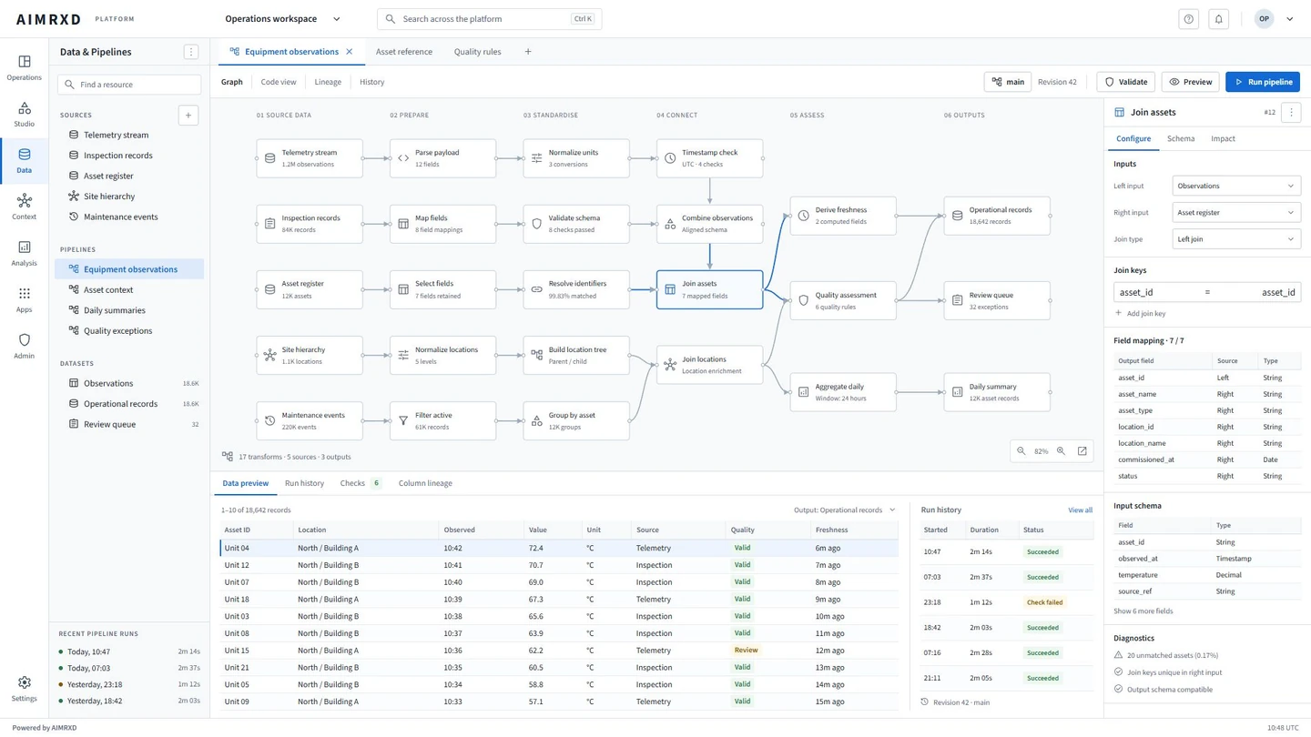Click View all run history link
This screenshot has width=1311, height=737.
[x=1080, y=510]
